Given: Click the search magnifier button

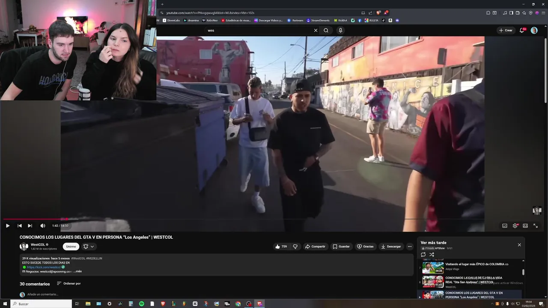Looking at the screenshot, I should click(x=326, y=30).
